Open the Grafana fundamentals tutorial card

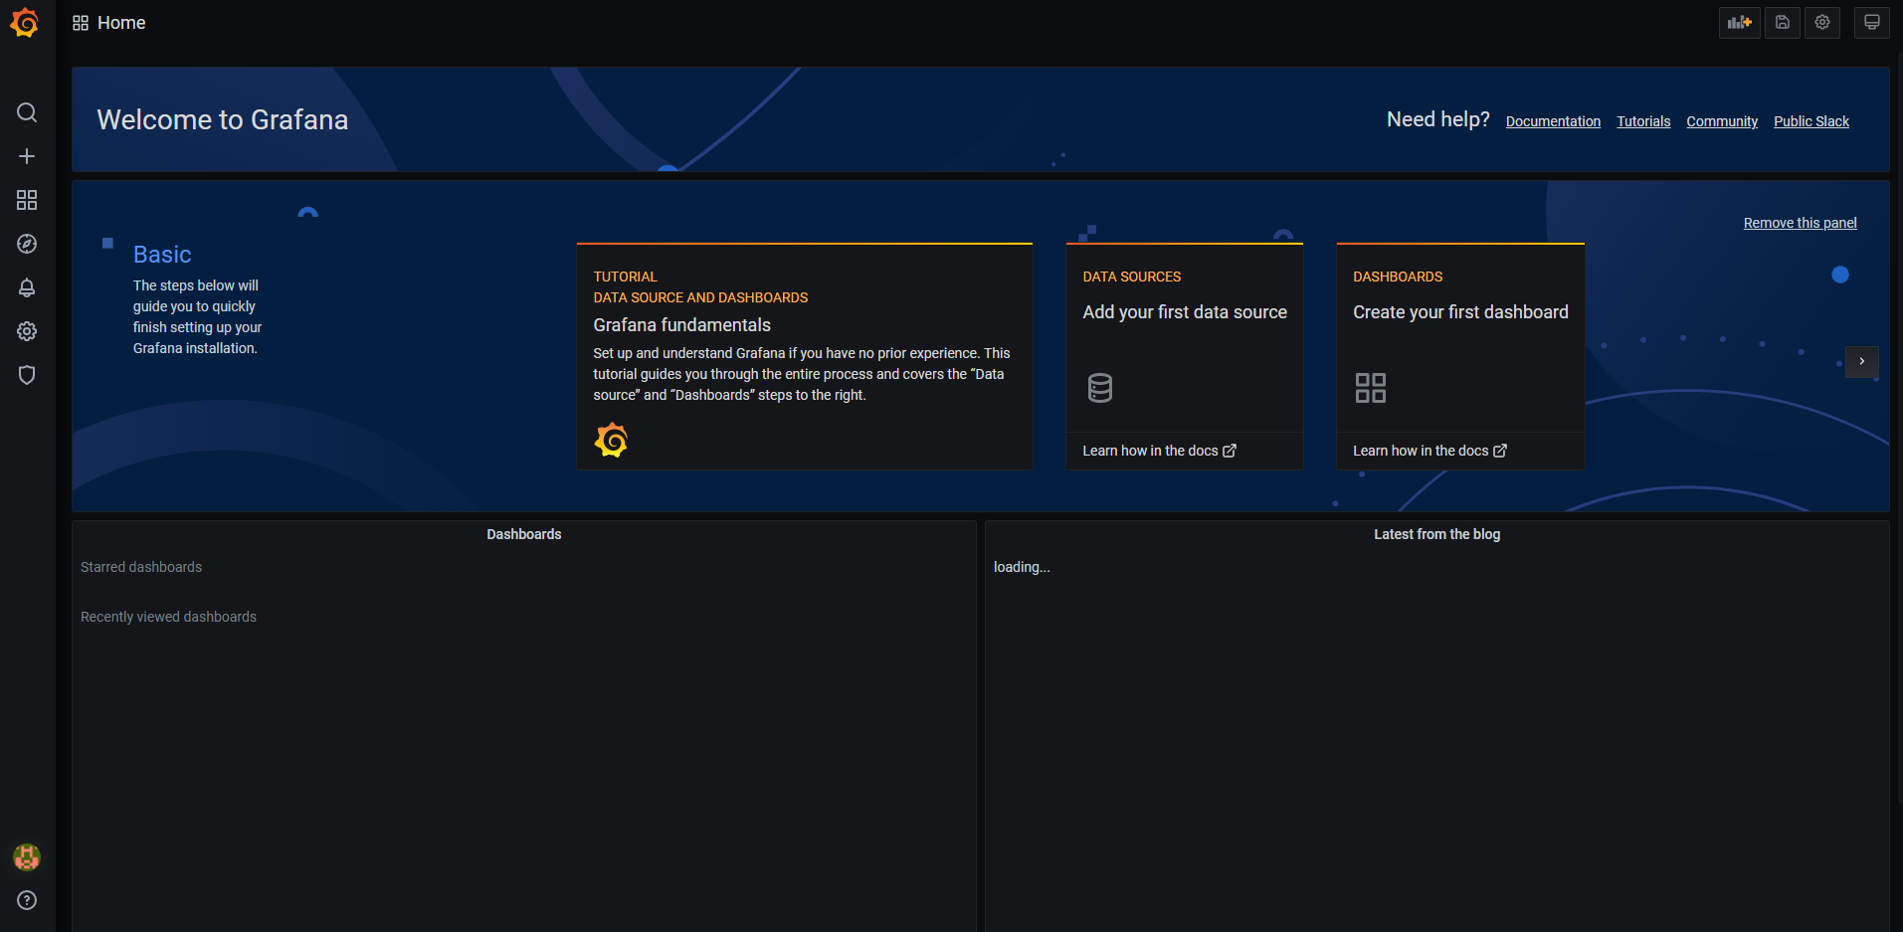(805, 356)
